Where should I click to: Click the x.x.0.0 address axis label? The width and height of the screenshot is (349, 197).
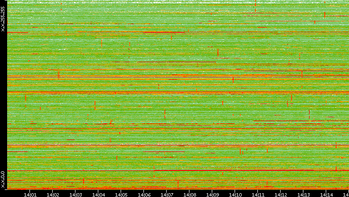click(3, 179)
